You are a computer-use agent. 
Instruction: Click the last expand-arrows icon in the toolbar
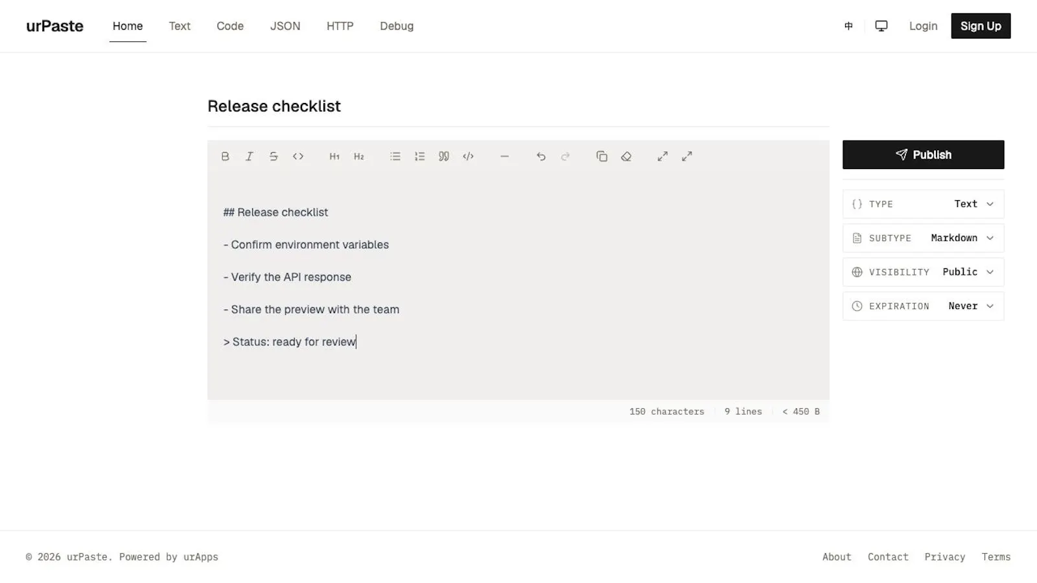point(687,156)
